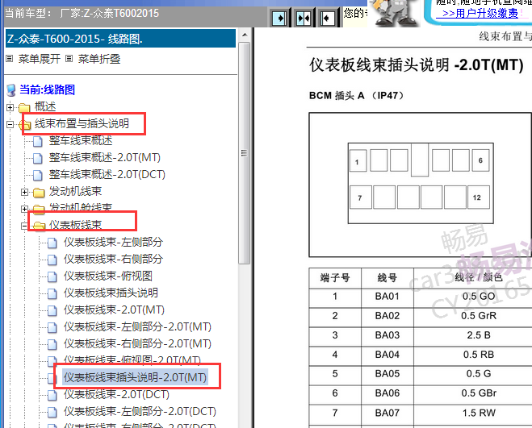This screenshot has width=532, height=428.
Task: Click the page icon beside 整车线束概述-2.0T(MT)
Action: point(38,158)
